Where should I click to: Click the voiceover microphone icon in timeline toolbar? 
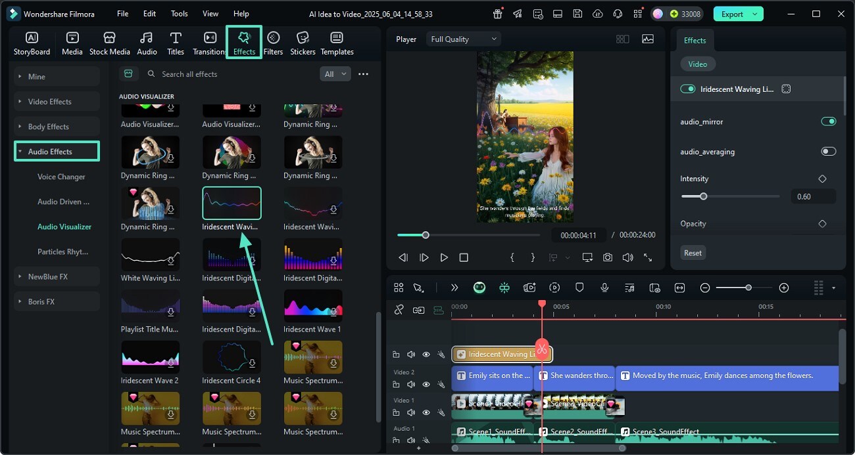[x=604, y=288]
